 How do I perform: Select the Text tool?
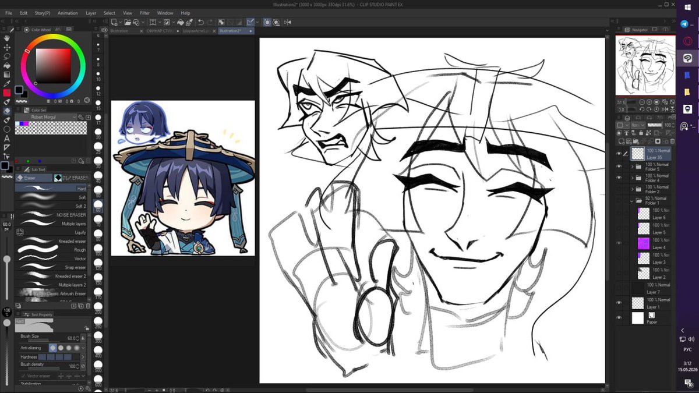pyautogui.click(x=7, y=139)
